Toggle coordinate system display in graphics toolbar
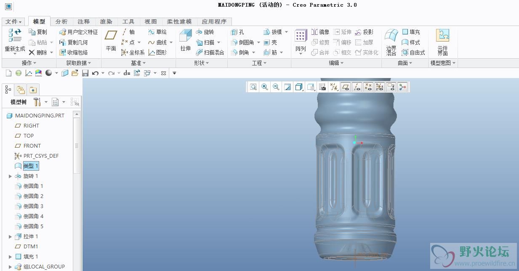This screenshot has width=519, height=271. [380, 87]
